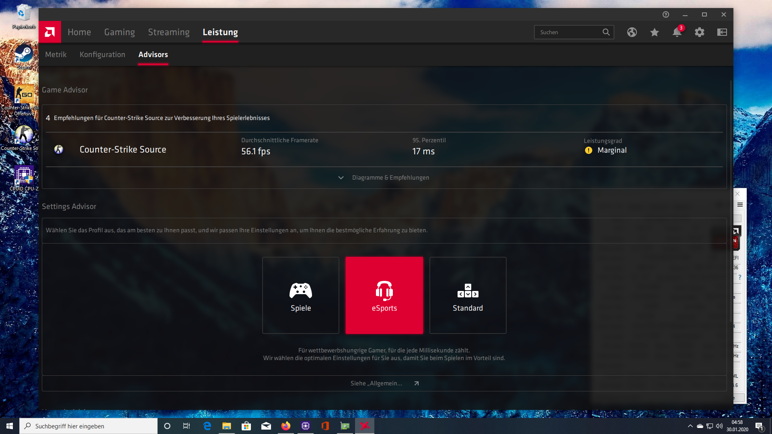The height and width of the screenshot is (434, 772).
Task: Switch to the Gaming tab
Action: tap(119, 32)
